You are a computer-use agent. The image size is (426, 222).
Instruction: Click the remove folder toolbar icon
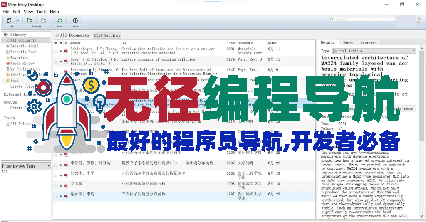click(x=43, y=20)
